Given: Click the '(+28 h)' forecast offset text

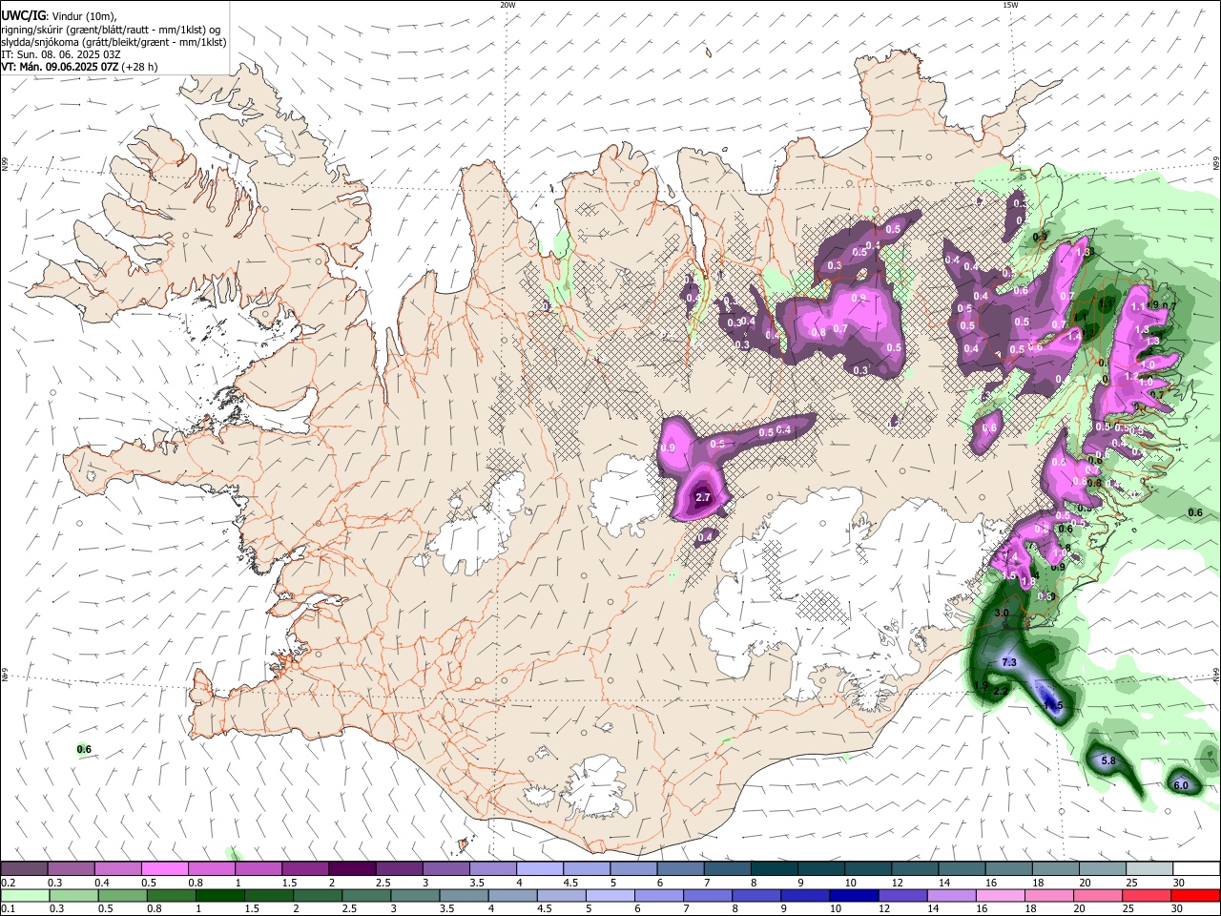Looking at the screenshot, I should point(140,67).
